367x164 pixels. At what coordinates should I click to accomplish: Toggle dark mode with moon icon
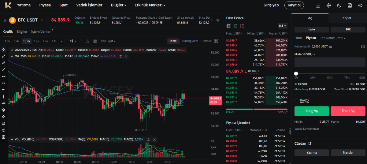[339, 6]
